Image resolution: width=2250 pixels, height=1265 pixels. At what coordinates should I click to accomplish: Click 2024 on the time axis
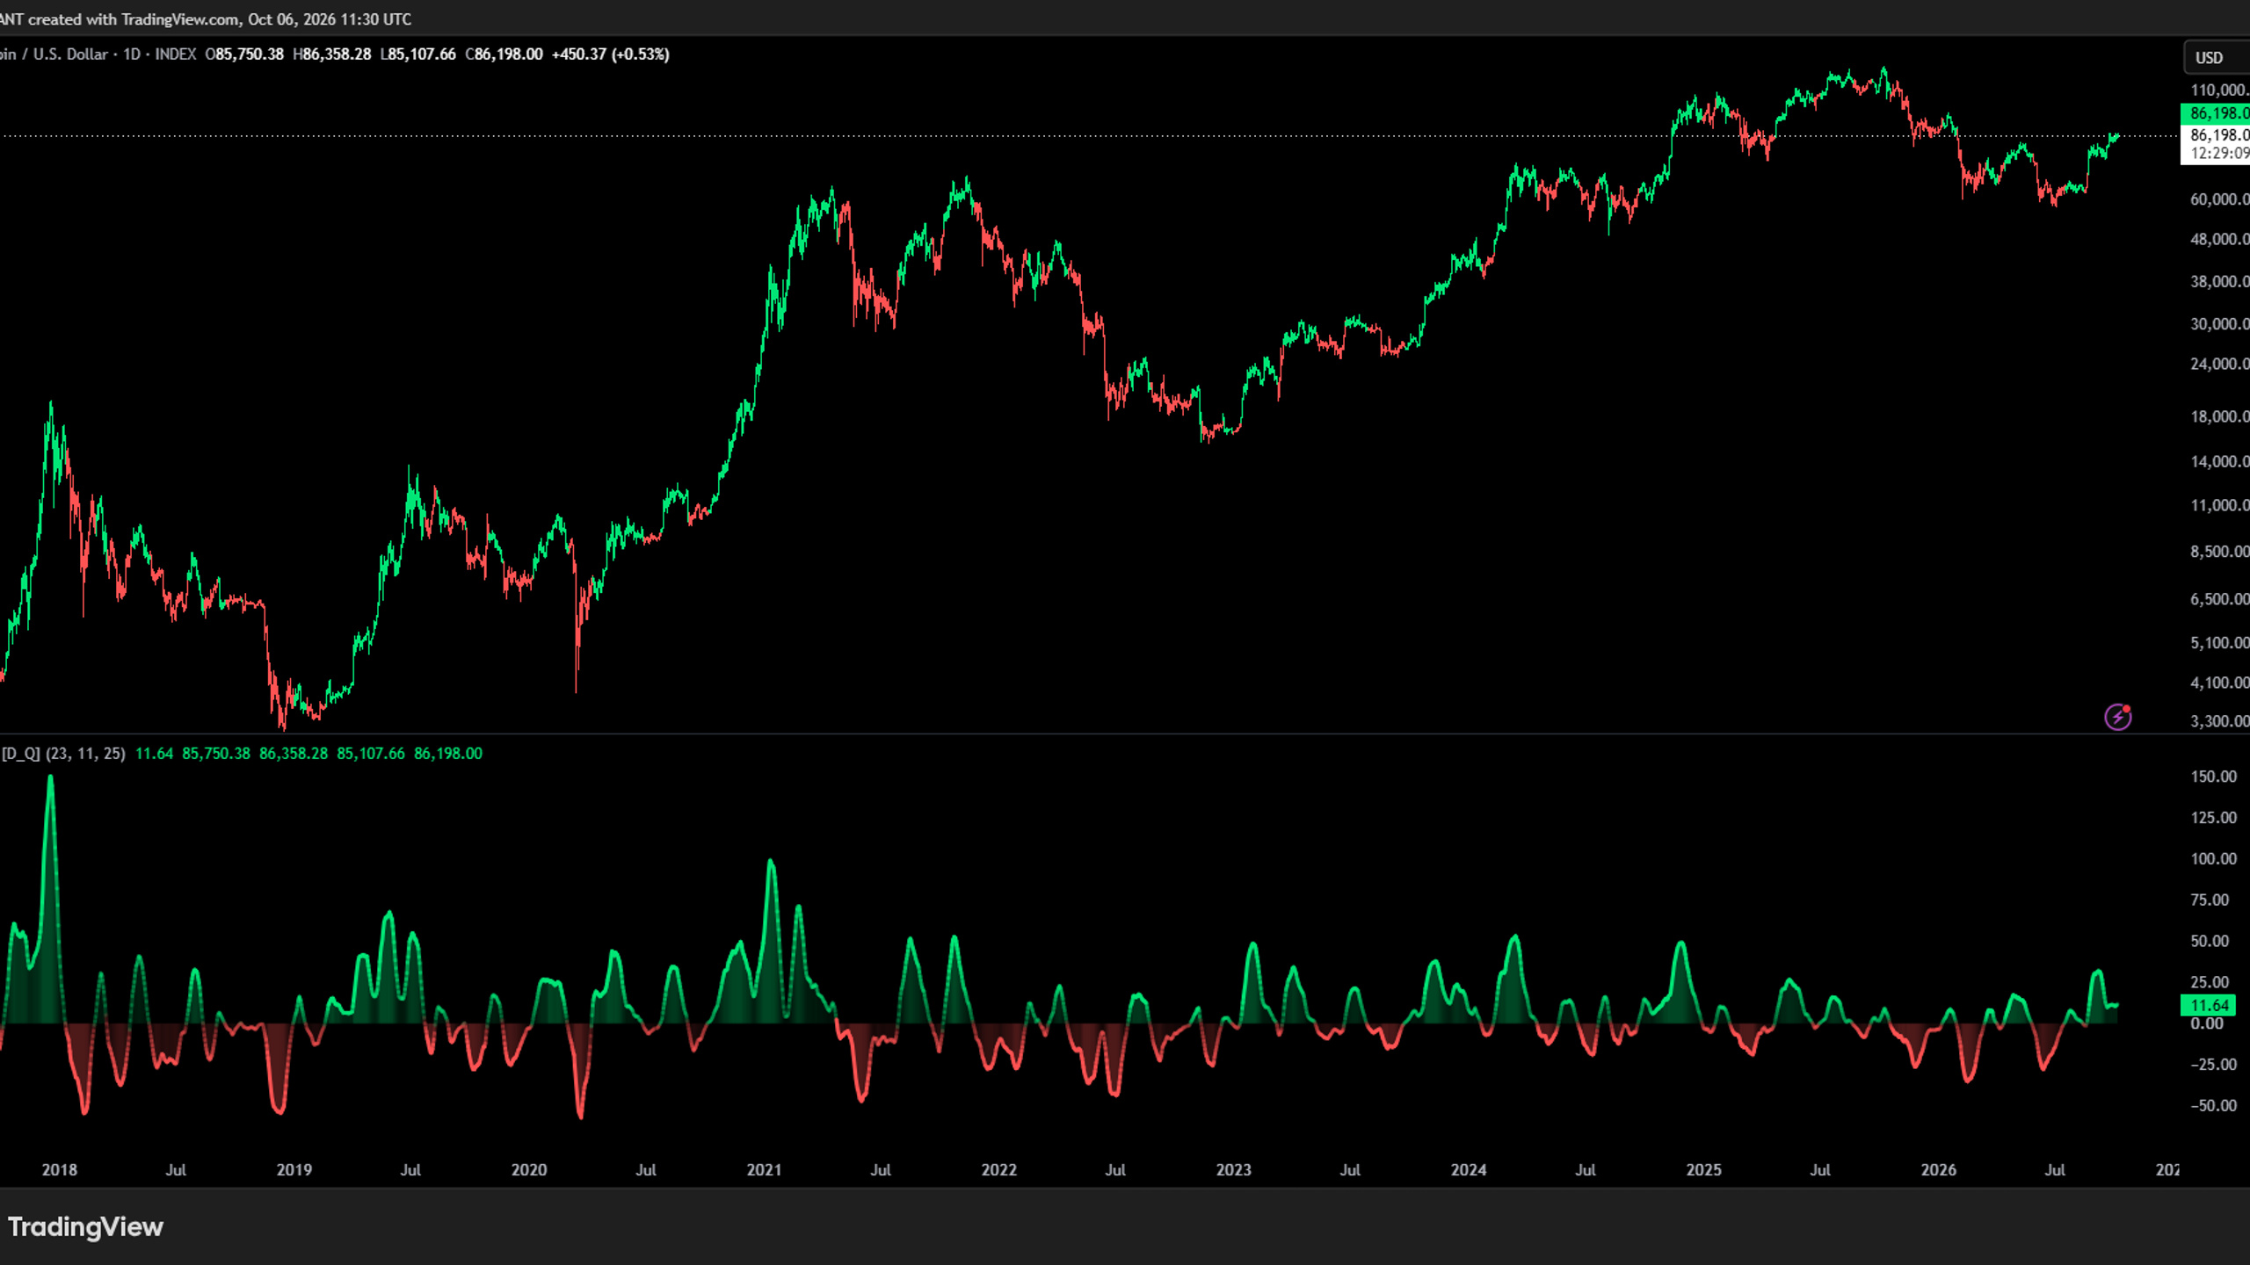coord(1469,1170)
